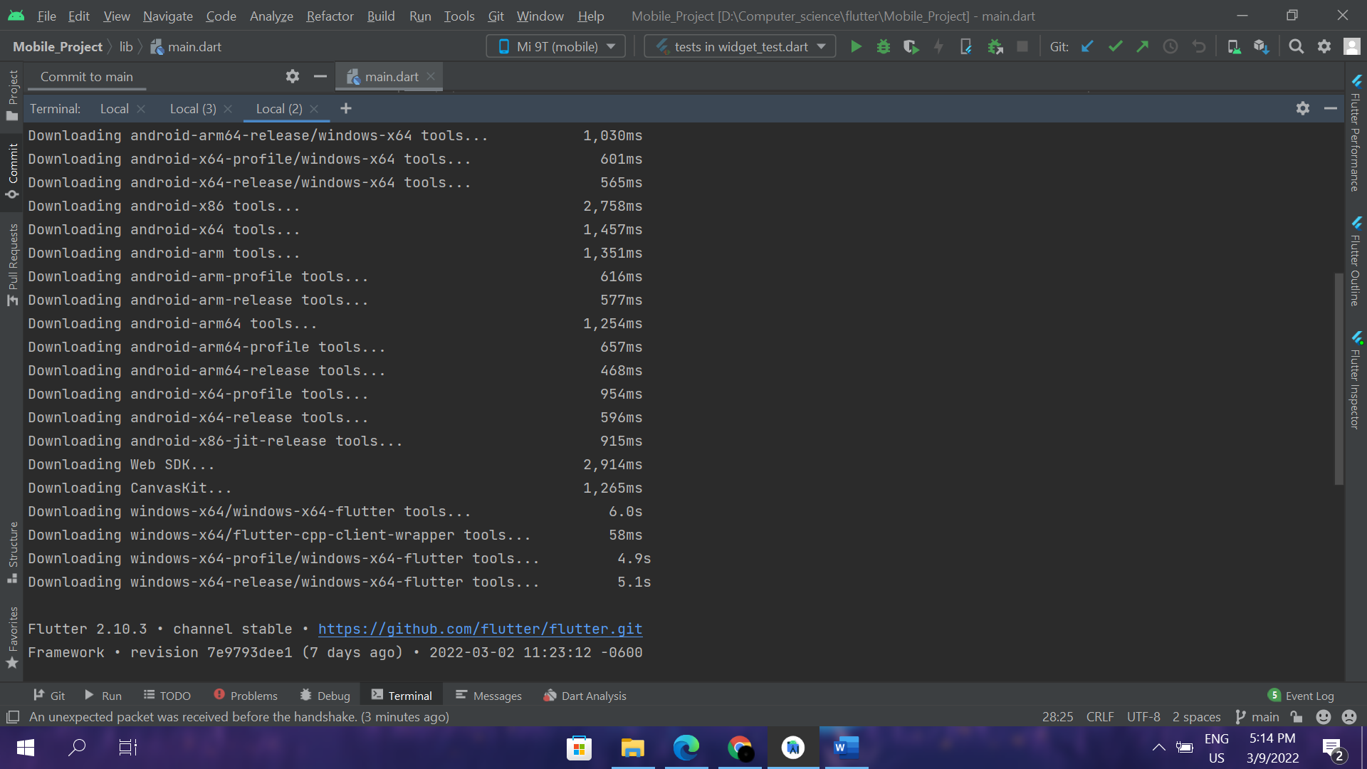Click the Flutter Hot Reload lightning icon
The height and width of the screenshot is (769, 1367).
[939, 47]
